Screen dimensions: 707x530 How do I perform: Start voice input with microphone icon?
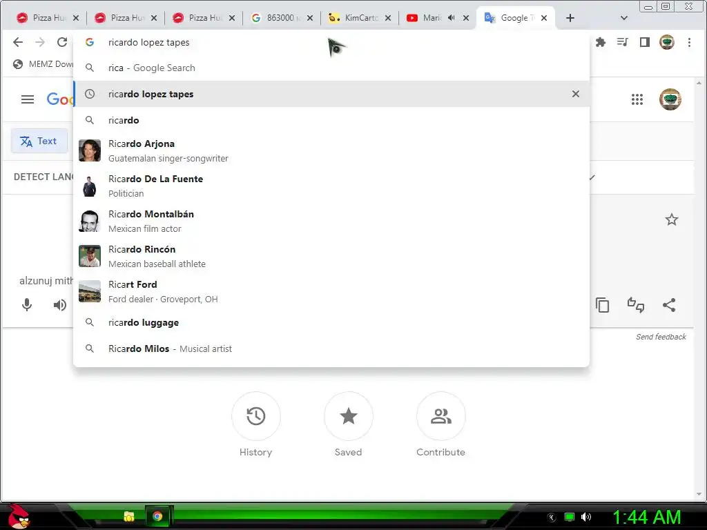point(27,305)
